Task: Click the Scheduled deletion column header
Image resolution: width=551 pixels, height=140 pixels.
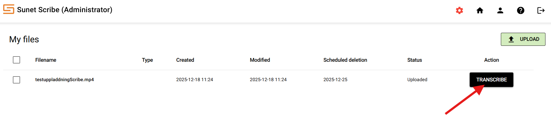Action: pos(345,60)
